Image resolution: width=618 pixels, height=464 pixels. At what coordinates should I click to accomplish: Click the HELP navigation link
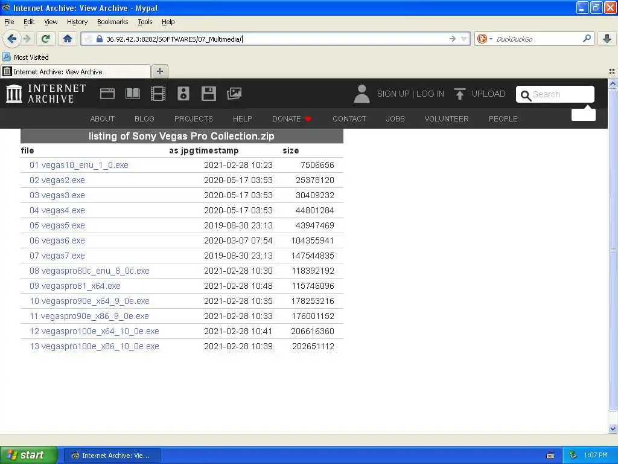tap(243, 119)
